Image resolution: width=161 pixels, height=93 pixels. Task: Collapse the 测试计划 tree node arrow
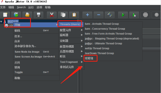[1, 22]
